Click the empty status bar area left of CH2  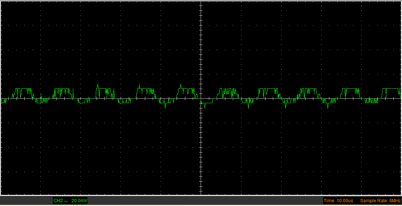pos(26,201)
